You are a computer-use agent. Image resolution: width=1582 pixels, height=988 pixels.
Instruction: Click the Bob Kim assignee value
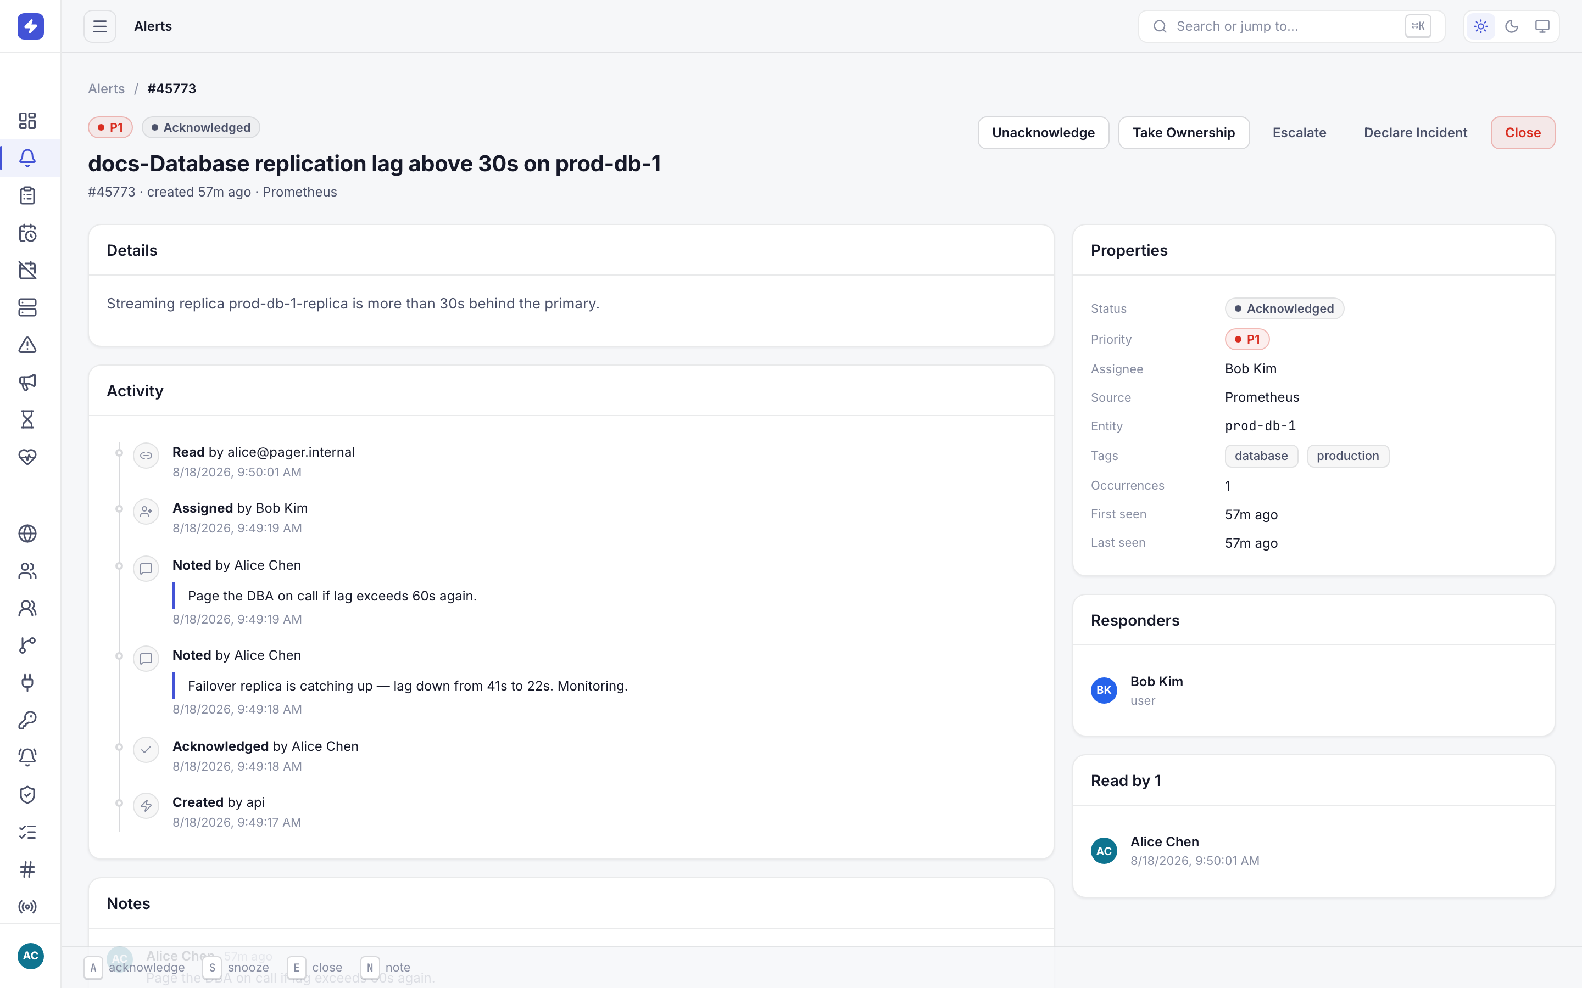click(x=1251, y=368)
